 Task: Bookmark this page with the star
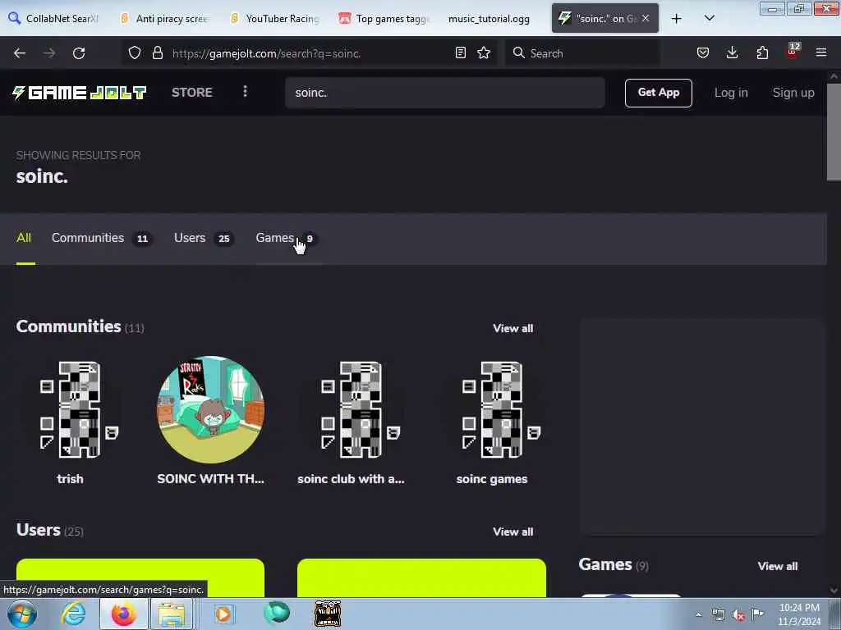point(484,53)
